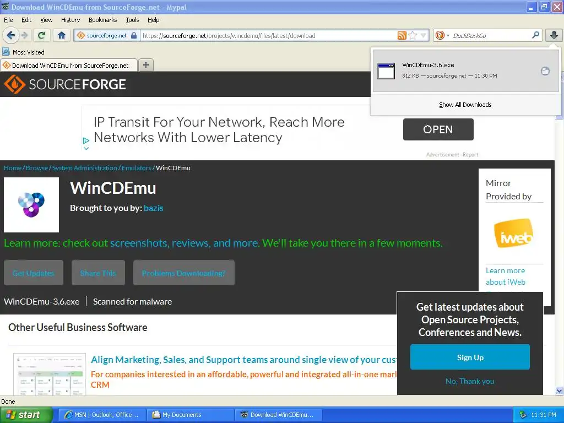This screenshot has height=423, width=564.
Task: Open Most Visited bookmarks folder
Action: click(x=24, y=52)
